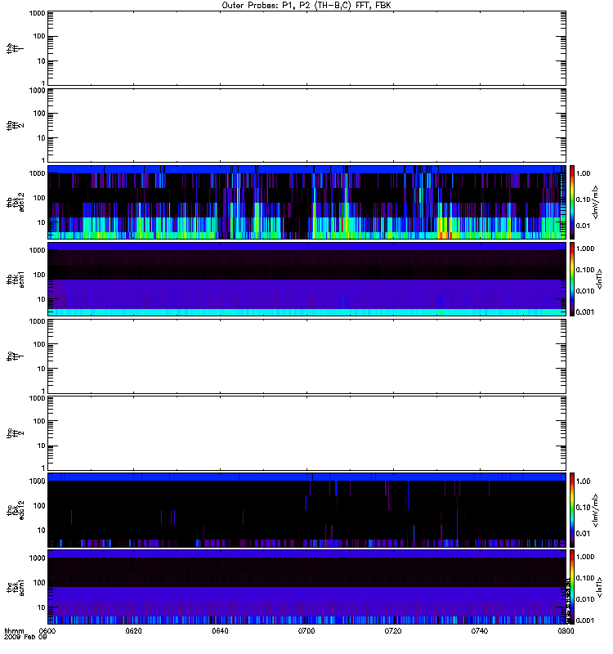
Task: Click the thb fbk edc12 spectrogram panel
Action: [306, 202]
